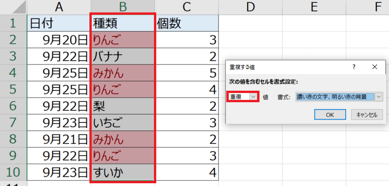389x186 pixels.
Task: Click the 個数 header cell
Action: (186, 23)
